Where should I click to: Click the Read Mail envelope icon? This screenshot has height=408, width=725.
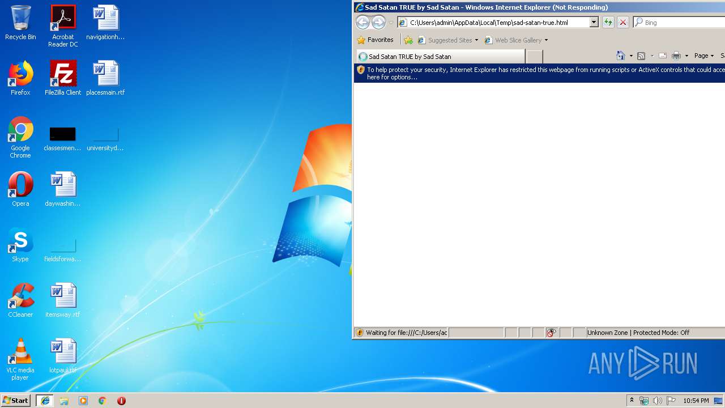(x=663, y=56)
